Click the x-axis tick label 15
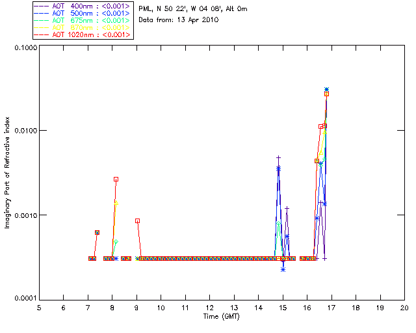The height and width of the screenshot is (333, 416). point(283,308)
